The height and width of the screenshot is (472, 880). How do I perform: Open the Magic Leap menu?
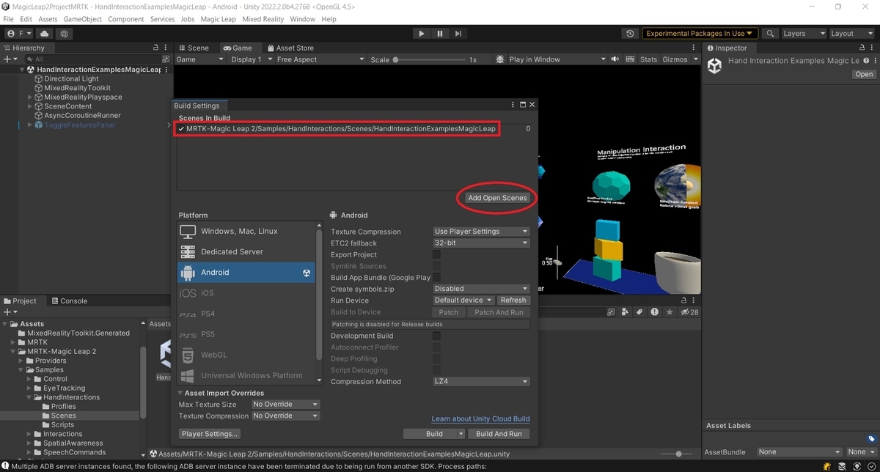[219, 19]
